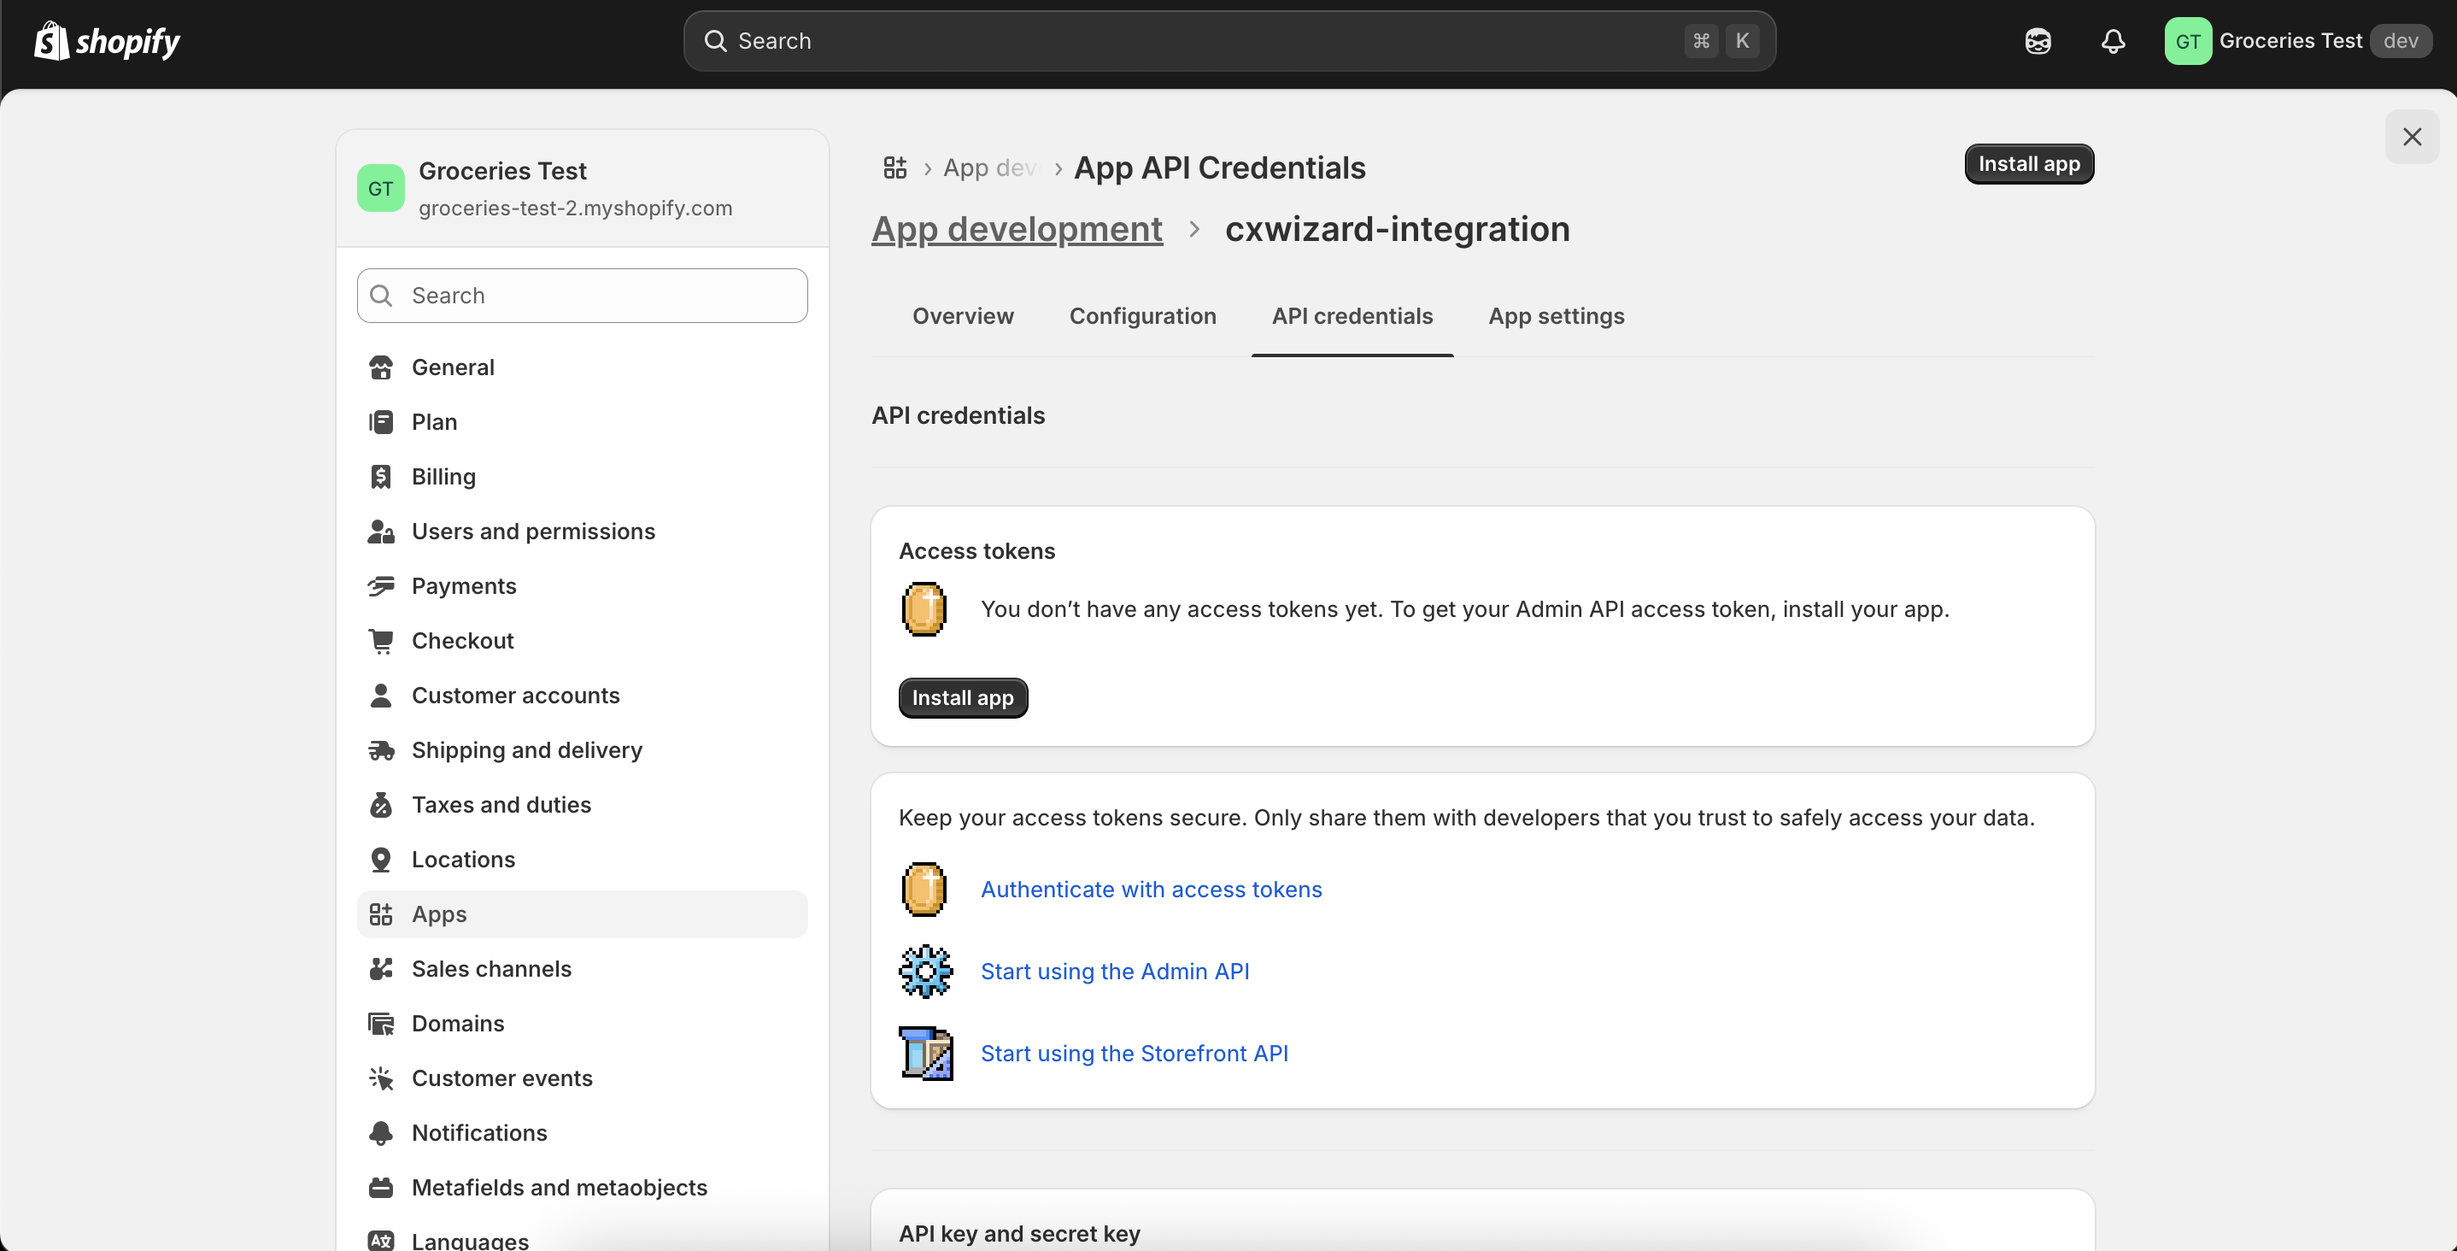Open the Authenticate with access tokens link
The width and height of the screenshot is (2457, 1251).
click(x=1150, y=889)
